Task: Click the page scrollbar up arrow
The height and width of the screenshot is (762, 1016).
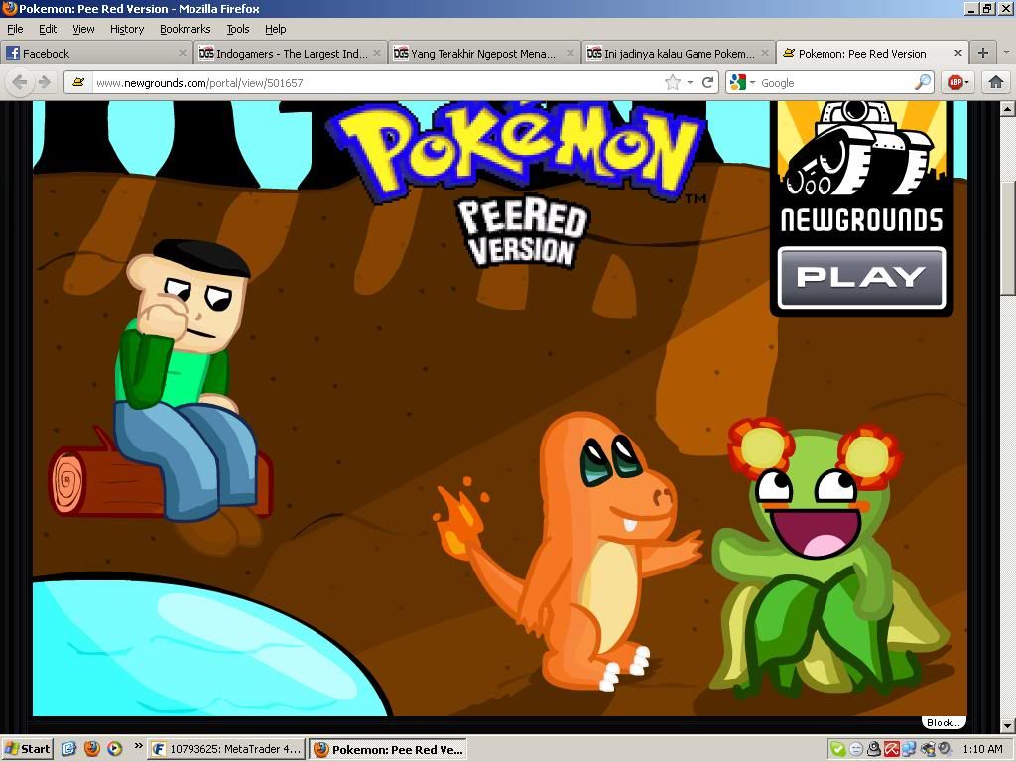Action: (1008, 109)
